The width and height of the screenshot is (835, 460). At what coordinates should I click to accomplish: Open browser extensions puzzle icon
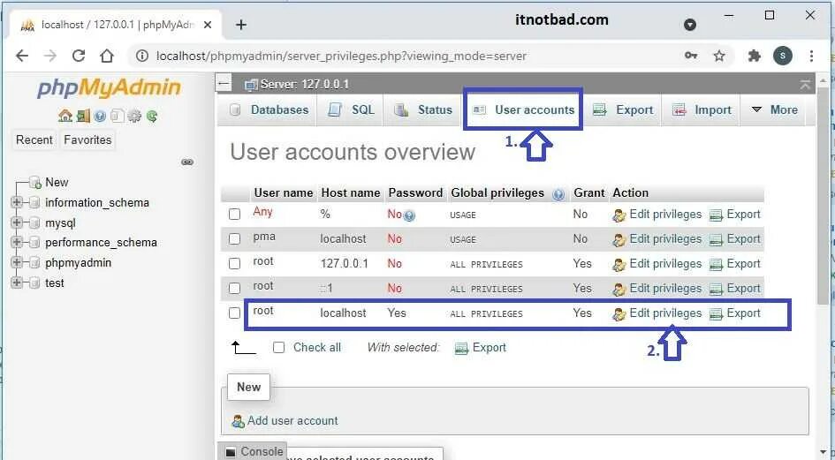pyautogui.click(x=754, y=56)
